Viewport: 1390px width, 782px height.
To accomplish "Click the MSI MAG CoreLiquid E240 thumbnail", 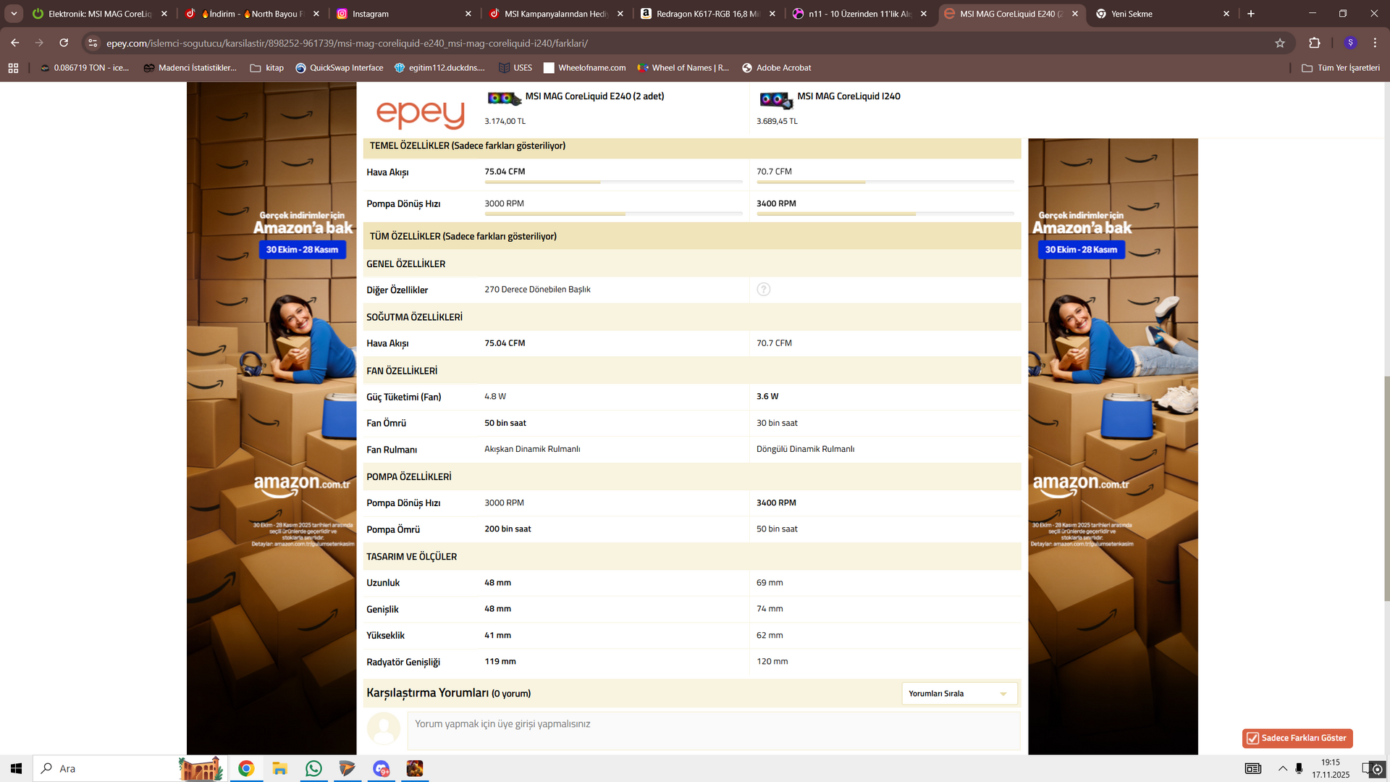I will tap(503, 98).
